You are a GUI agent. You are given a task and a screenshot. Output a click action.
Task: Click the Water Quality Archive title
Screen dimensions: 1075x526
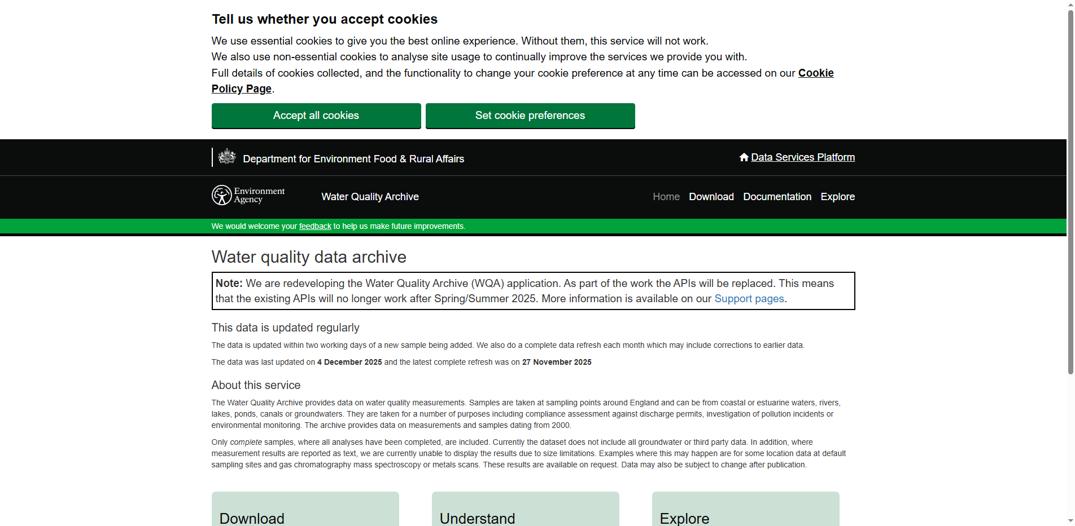pyautogui.click(x=370, y=197)
